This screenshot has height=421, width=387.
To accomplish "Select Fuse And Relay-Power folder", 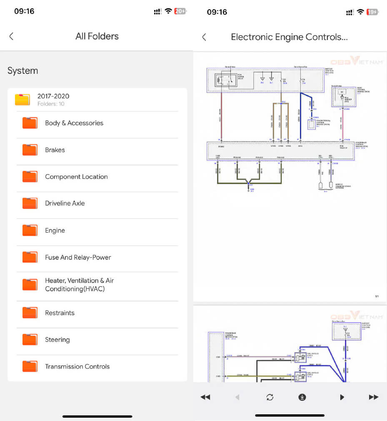I will [x=78, y=258].
